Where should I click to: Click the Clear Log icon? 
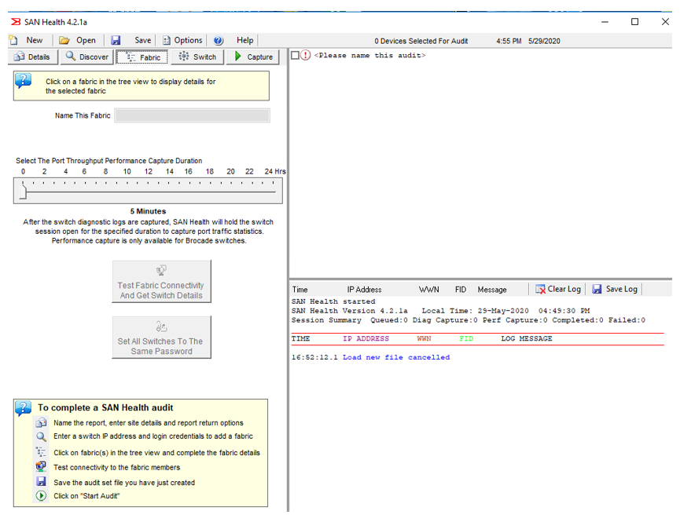pyautogui.click(x=541, y=289)
